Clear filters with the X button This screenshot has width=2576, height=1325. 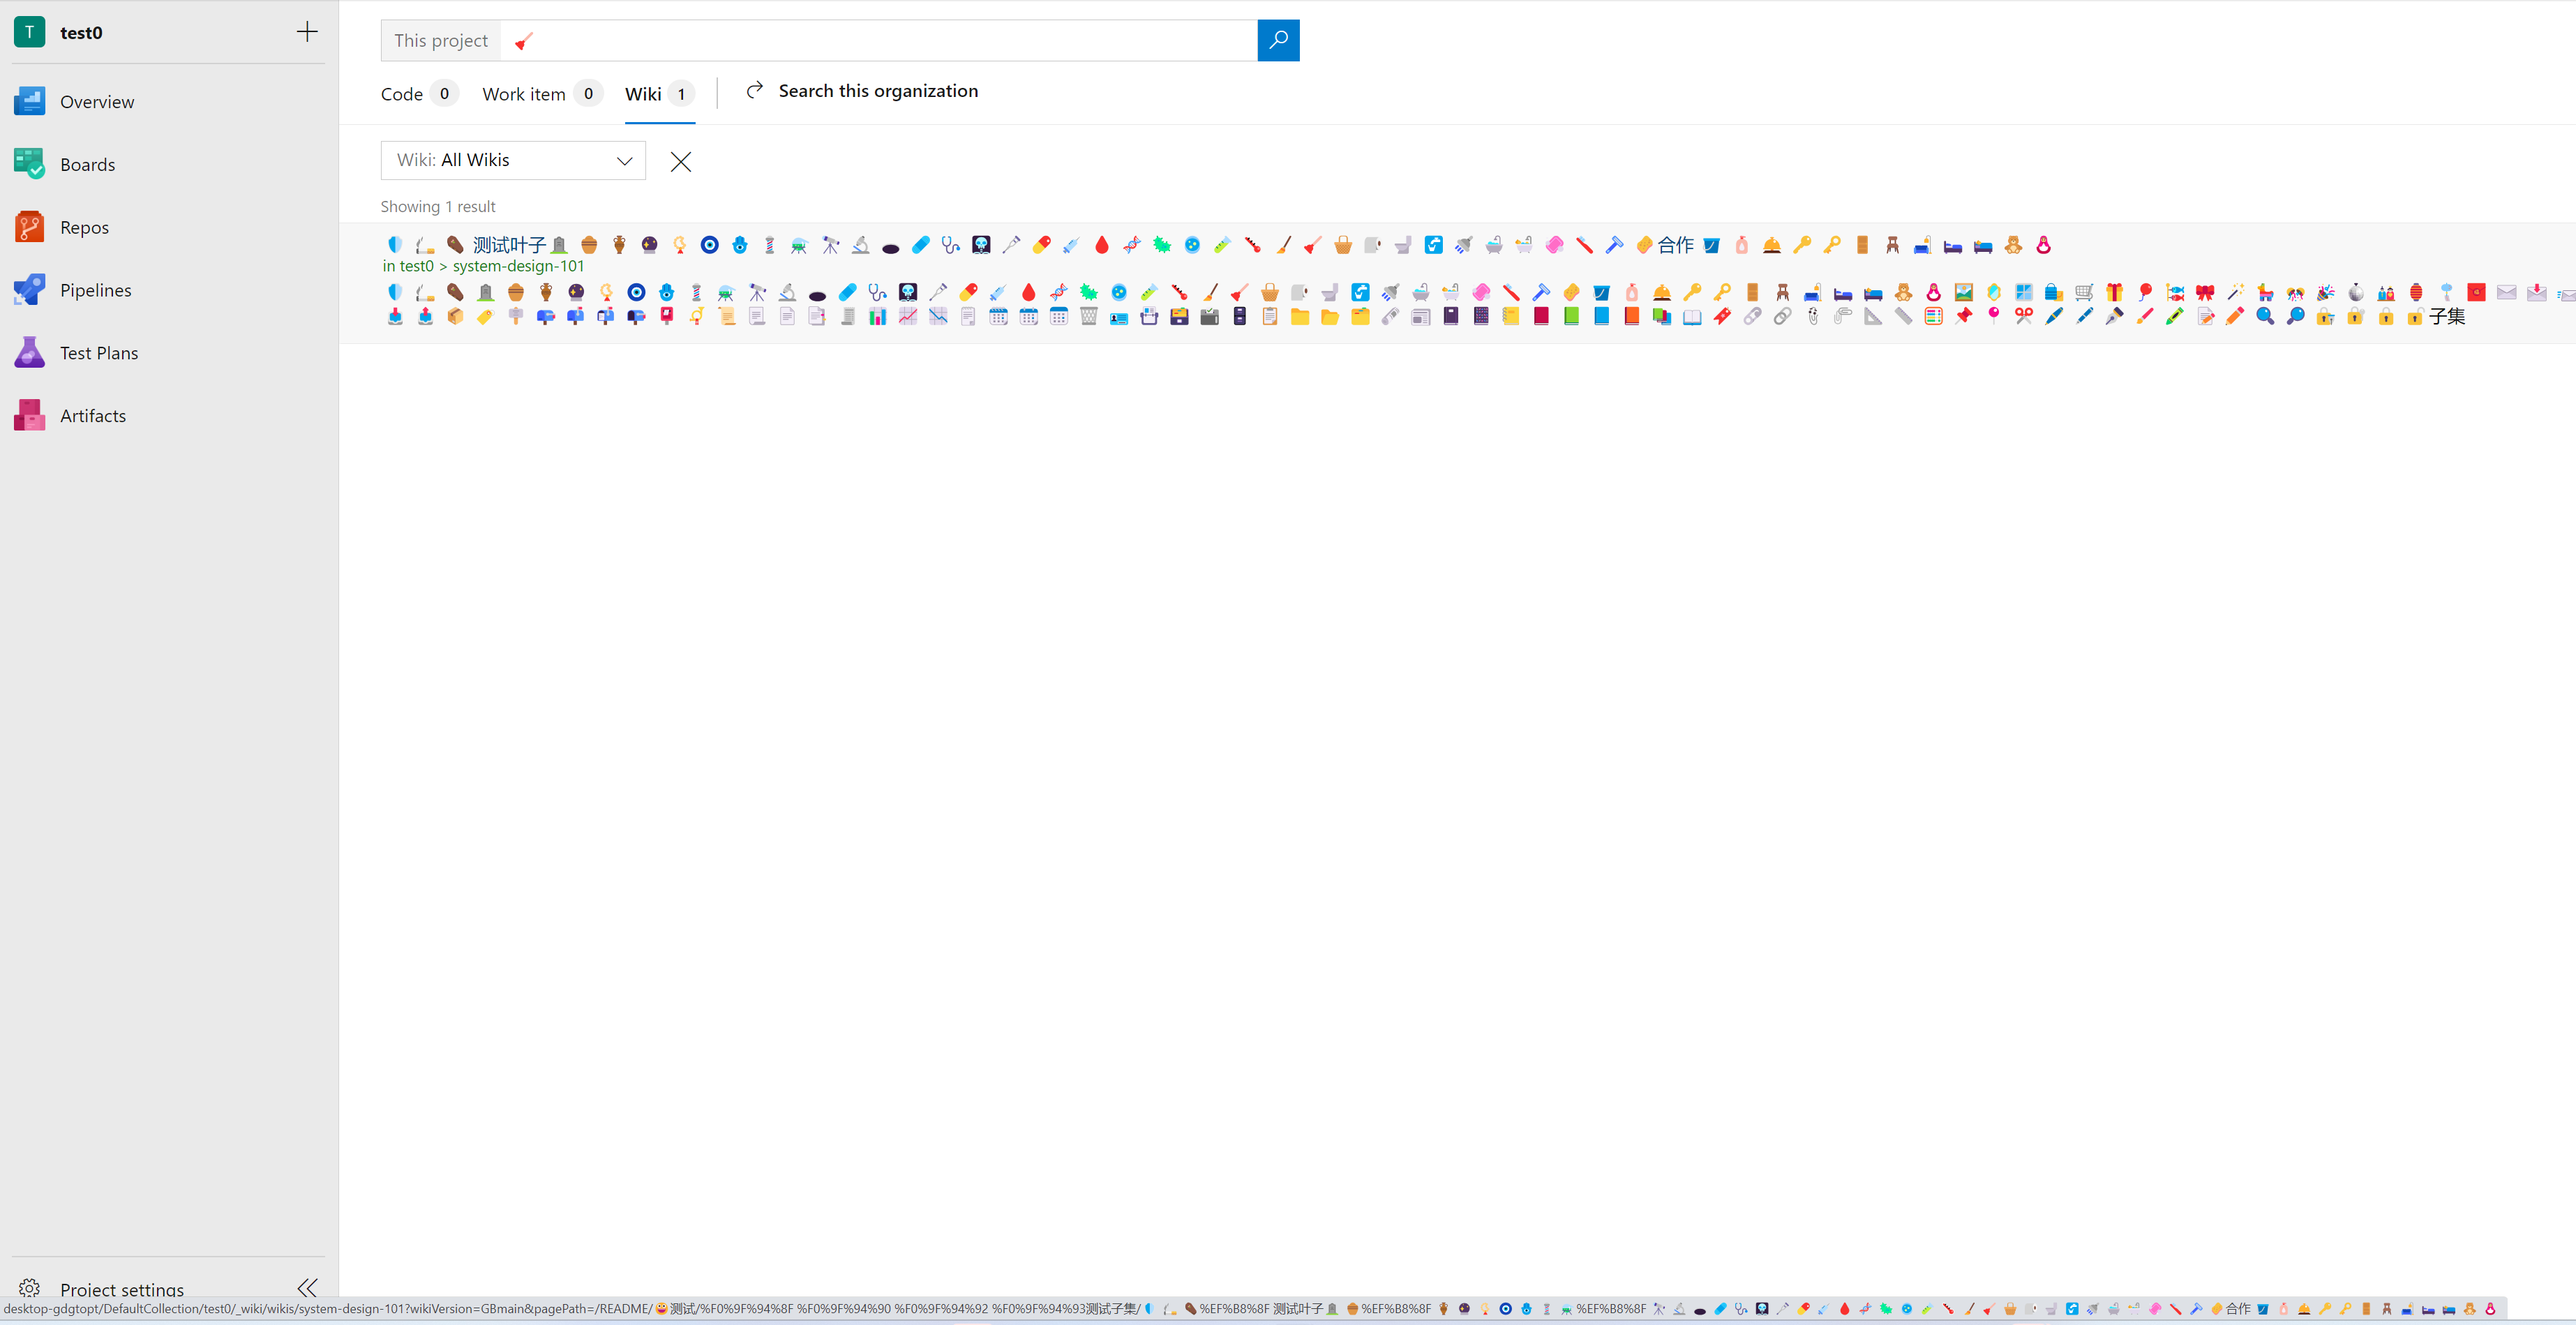(x=680, y=162)
